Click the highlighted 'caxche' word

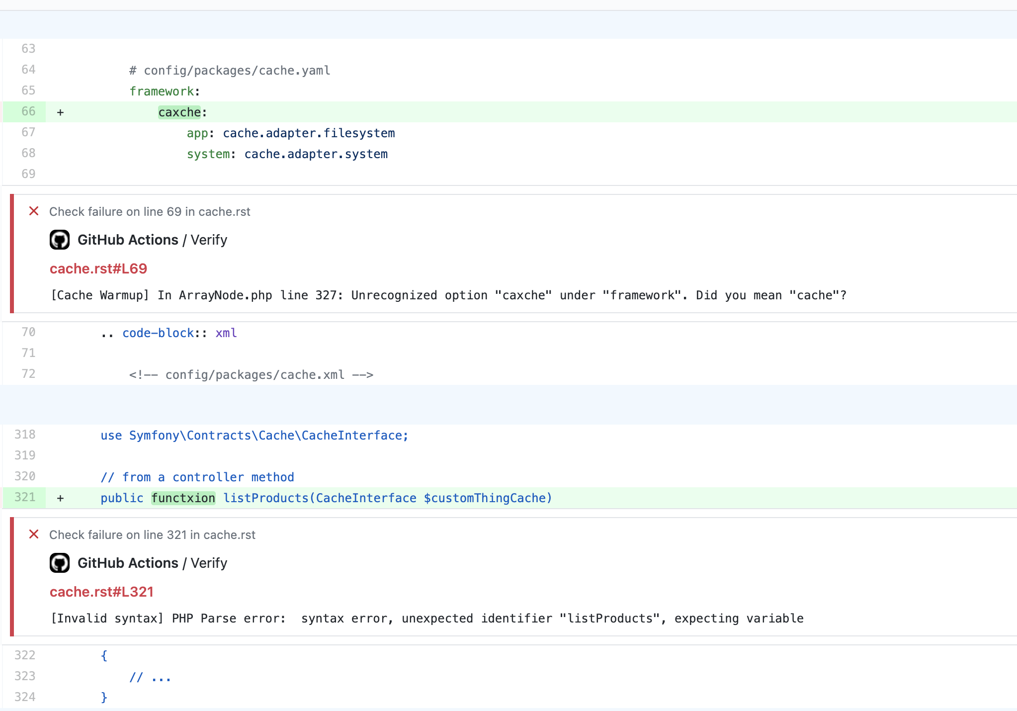pyautogui.click(x=179, y=112)
